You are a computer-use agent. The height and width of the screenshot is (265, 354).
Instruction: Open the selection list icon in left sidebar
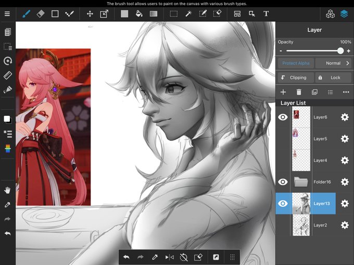(x=8, y=46)
